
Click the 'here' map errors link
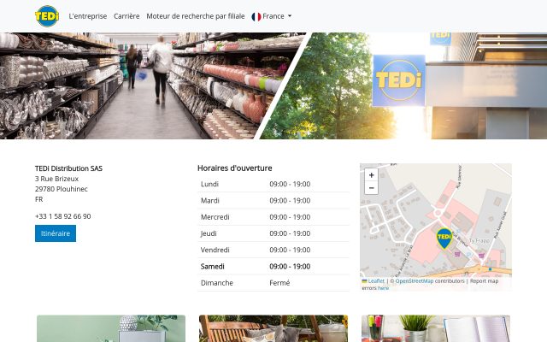click(383, 288)
